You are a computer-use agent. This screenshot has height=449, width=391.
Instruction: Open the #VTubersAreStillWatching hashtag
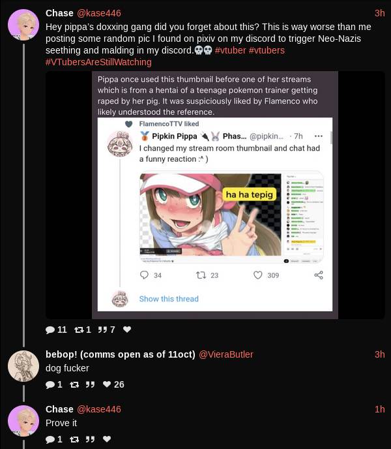(x=98, y=62)
